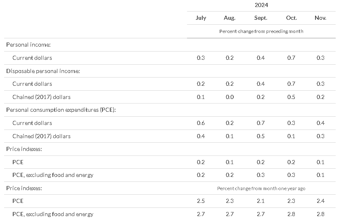Click the July column header
The width and height of the screenshot is (339, 219).
(x=201, y=18)
